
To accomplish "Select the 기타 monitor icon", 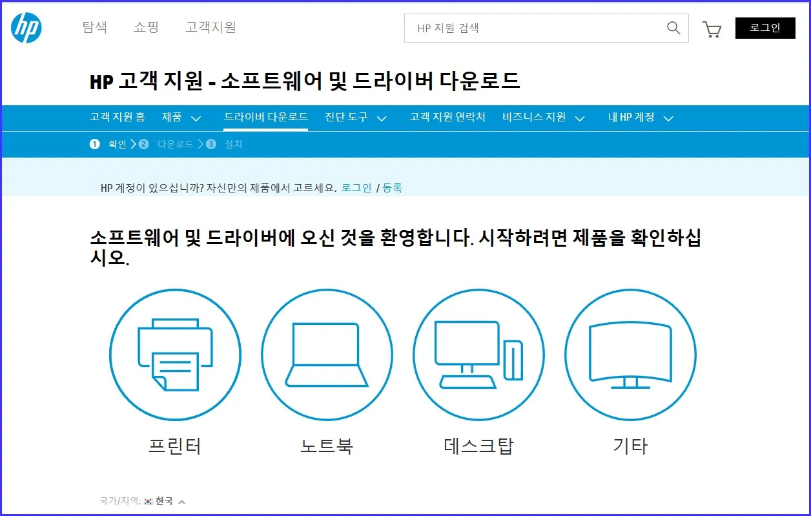I will point(630,355).
